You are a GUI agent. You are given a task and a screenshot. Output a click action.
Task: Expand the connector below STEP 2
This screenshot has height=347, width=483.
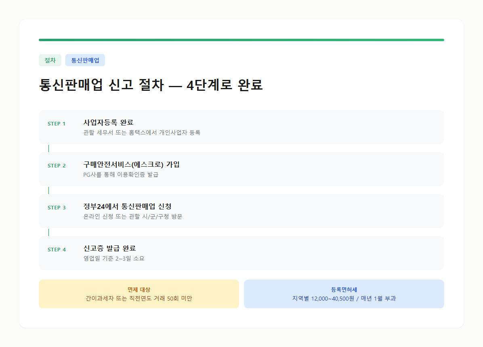[48, 190]
